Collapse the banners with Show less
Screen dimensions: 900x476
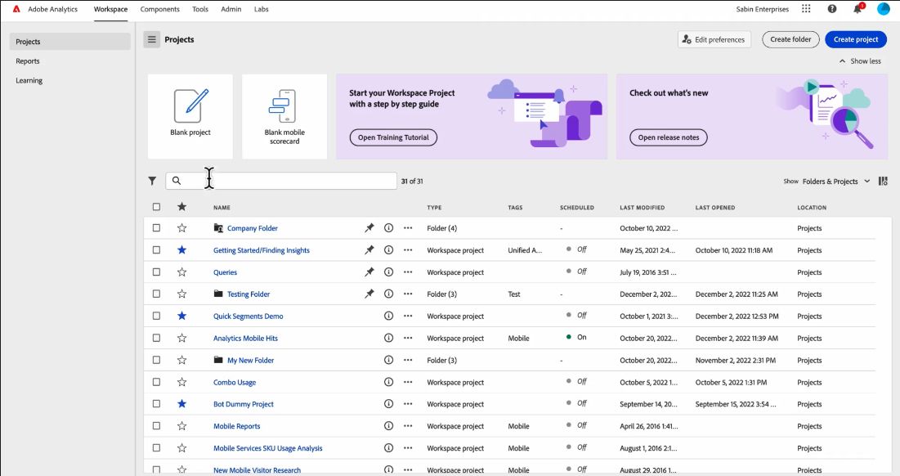[x=860, y=61]
